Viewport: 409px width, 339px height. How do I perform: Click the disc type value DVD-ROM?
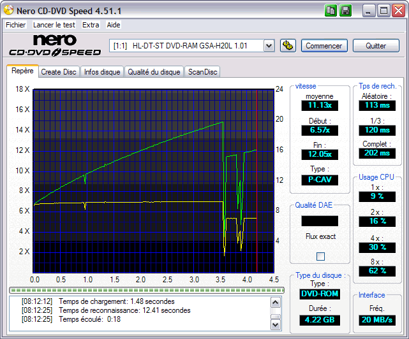[320, 294]
